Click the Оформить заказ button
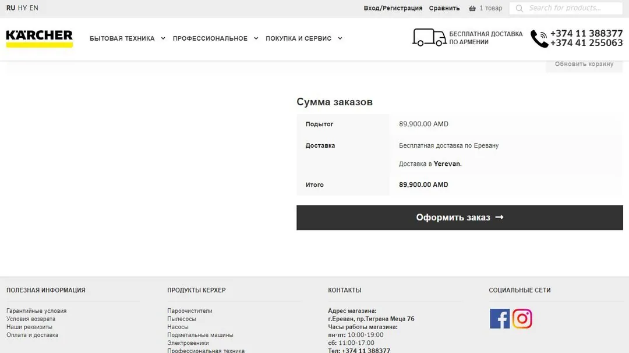Image resolution: width=629 pixels, height=353 pixels. click(460, 217)
